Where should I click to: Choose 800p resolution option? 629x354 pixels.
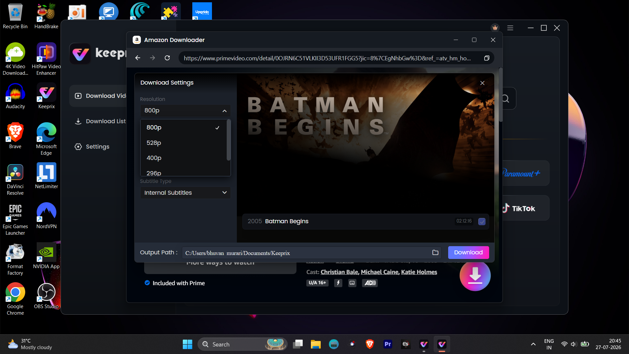183,128
